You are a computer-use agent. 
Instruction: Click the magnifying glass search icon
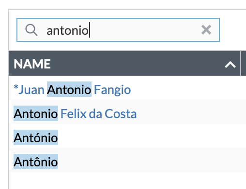point(31,30)
